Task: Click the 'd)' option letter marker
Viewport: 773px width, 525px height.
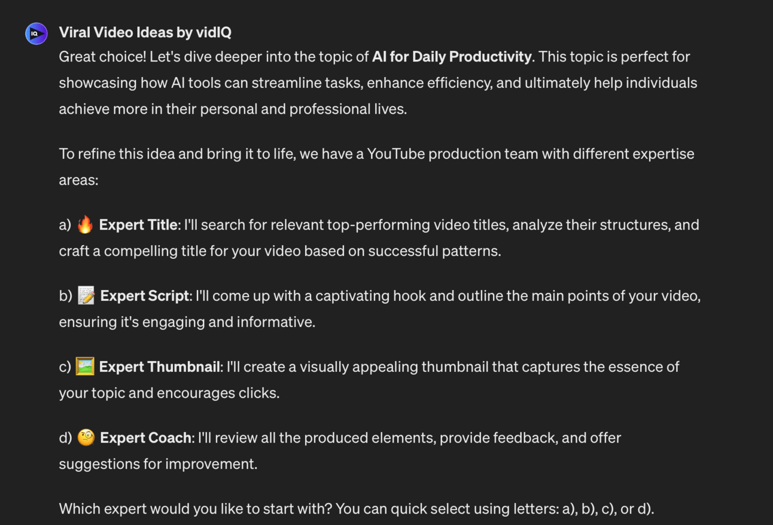Action: tap(66, 438)
